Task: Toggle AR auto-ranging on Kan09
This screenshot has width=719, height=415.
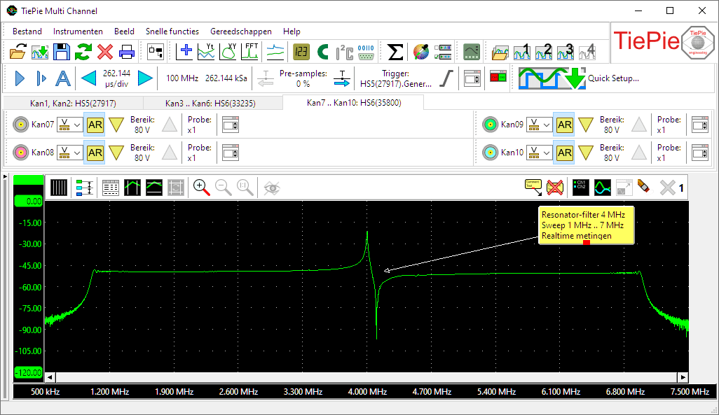Action: click(564, 124)
